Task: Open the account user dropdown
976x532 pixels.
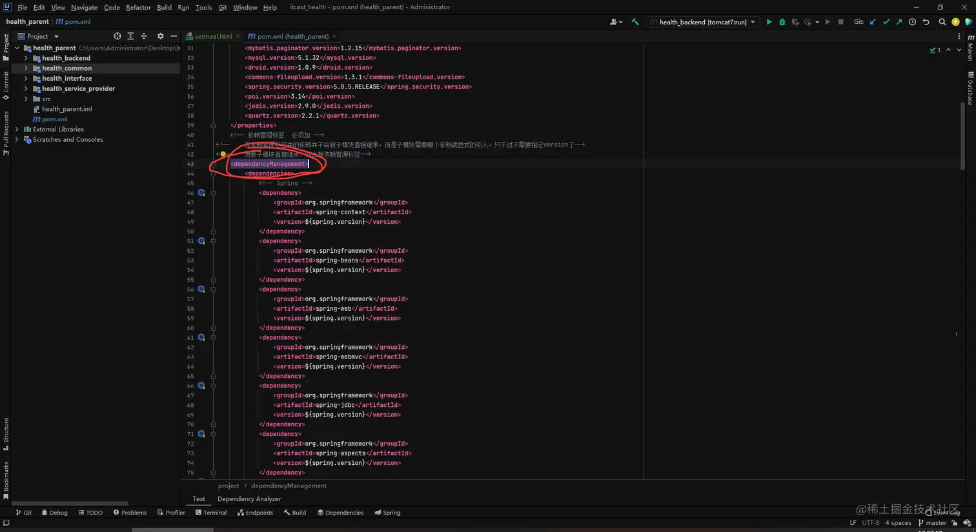Action: click(616, 22)
